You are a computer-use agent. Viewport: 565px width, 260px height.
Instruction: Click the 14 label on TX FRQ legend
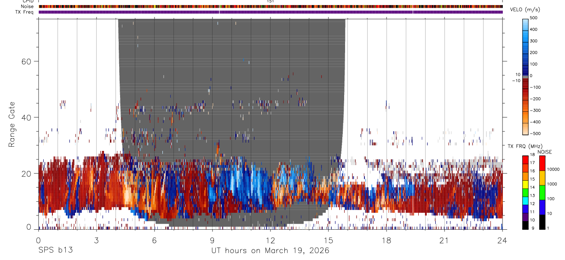coord(533,188)
